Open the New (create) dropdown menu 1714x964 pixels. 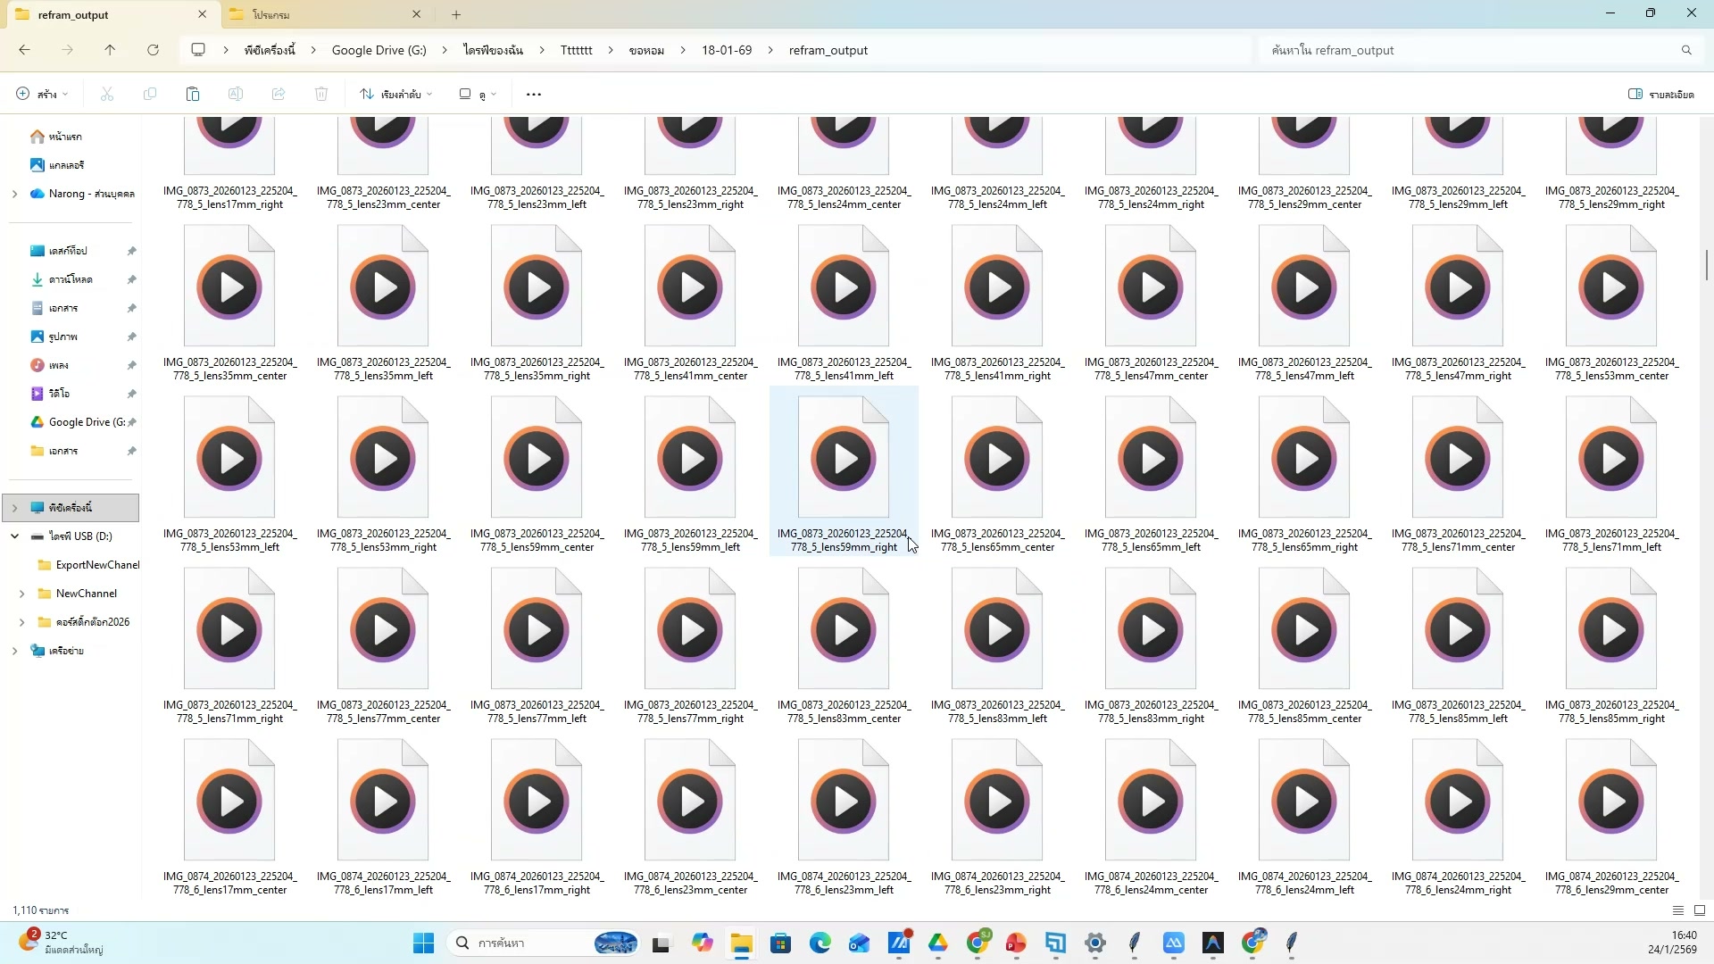42,94
